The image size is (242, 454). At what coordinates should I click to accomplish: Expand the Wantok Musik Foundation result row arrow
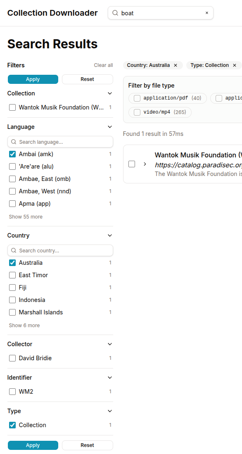[145, 164]
